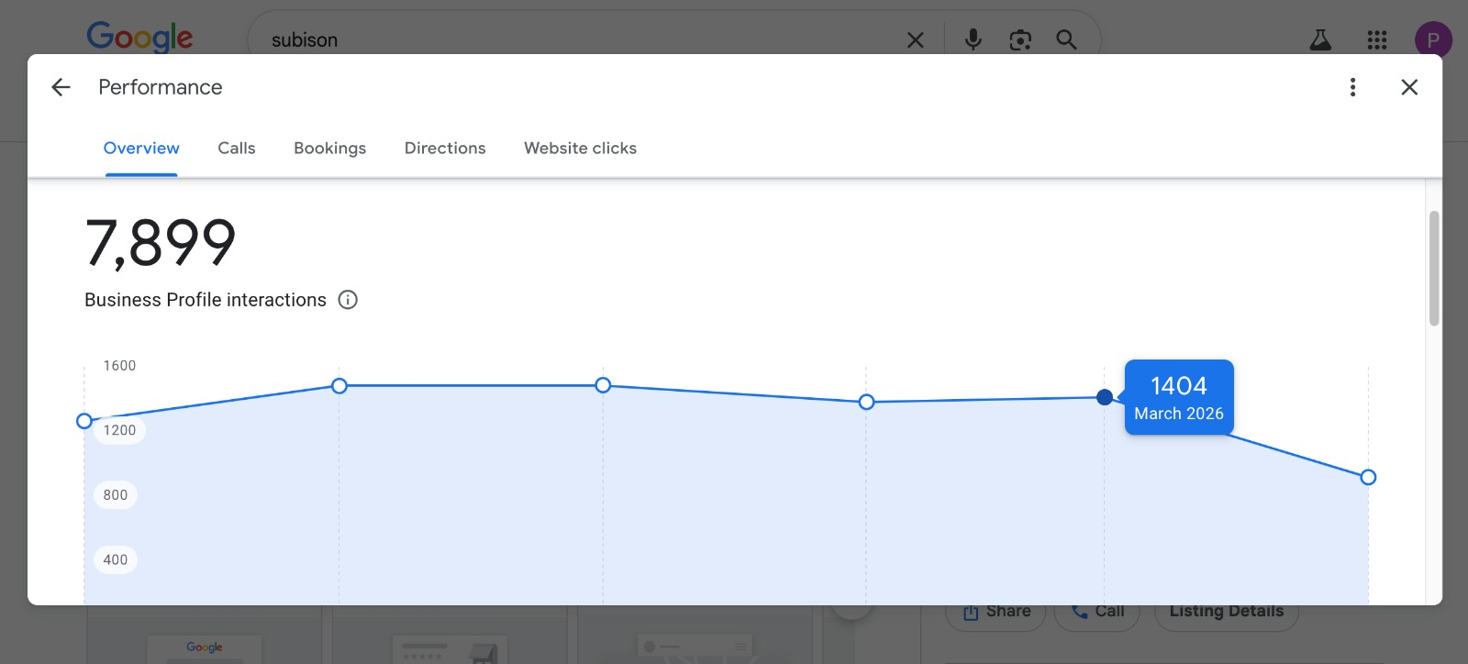Image resolution: width=1468 pixels, height=664 pixels.
Task: Click the Share button behind the dialog
Action: pos(996,611)
